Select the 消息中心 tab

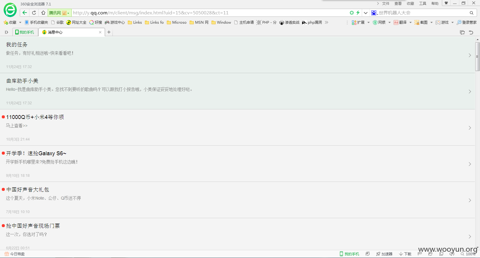71,32
